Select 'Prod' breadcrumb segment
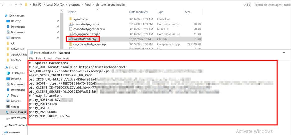Image resolution: width=291 pixels, height=135 pixels. click(x=87, y=5)
